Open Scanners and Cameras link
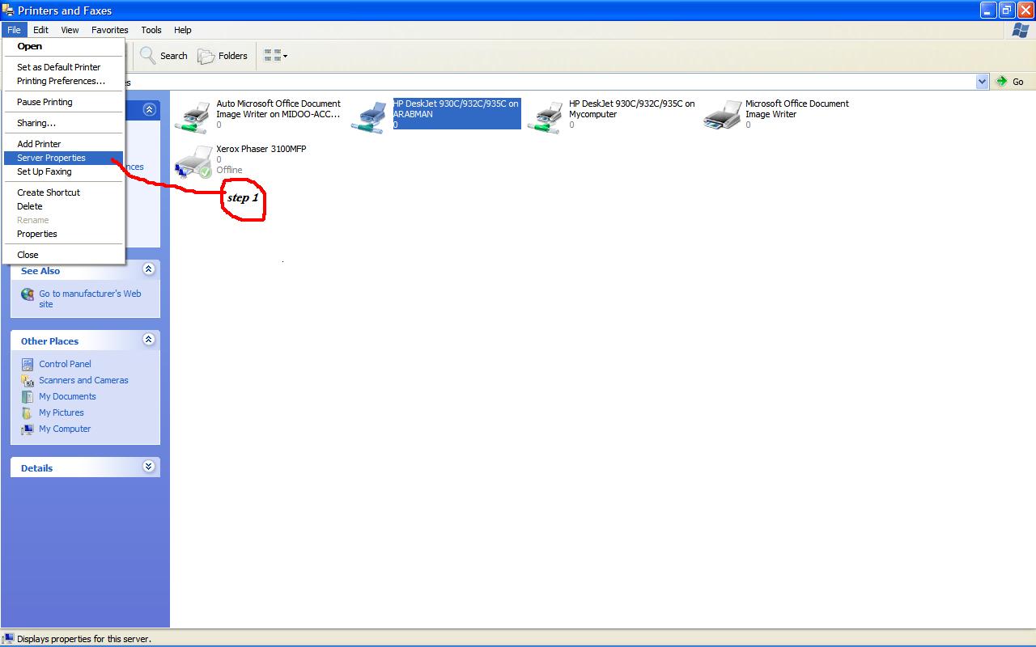This screenshot has height=647, width=1036. pyautogui.click(x=83, y=380)
